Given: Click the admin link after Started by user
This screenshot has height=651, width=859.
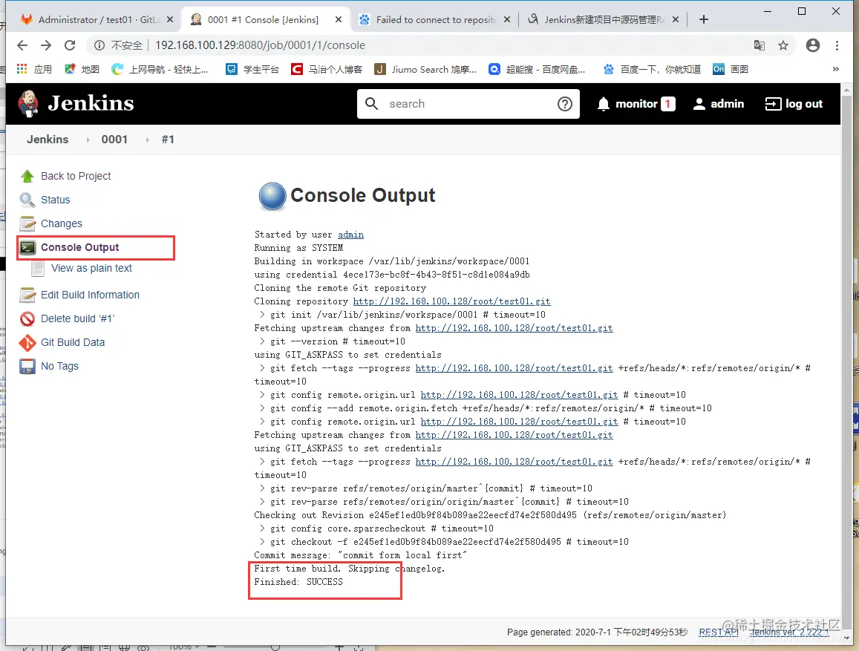Looking at the screenshot, I should pyautogui.click(x=350, y=235).
